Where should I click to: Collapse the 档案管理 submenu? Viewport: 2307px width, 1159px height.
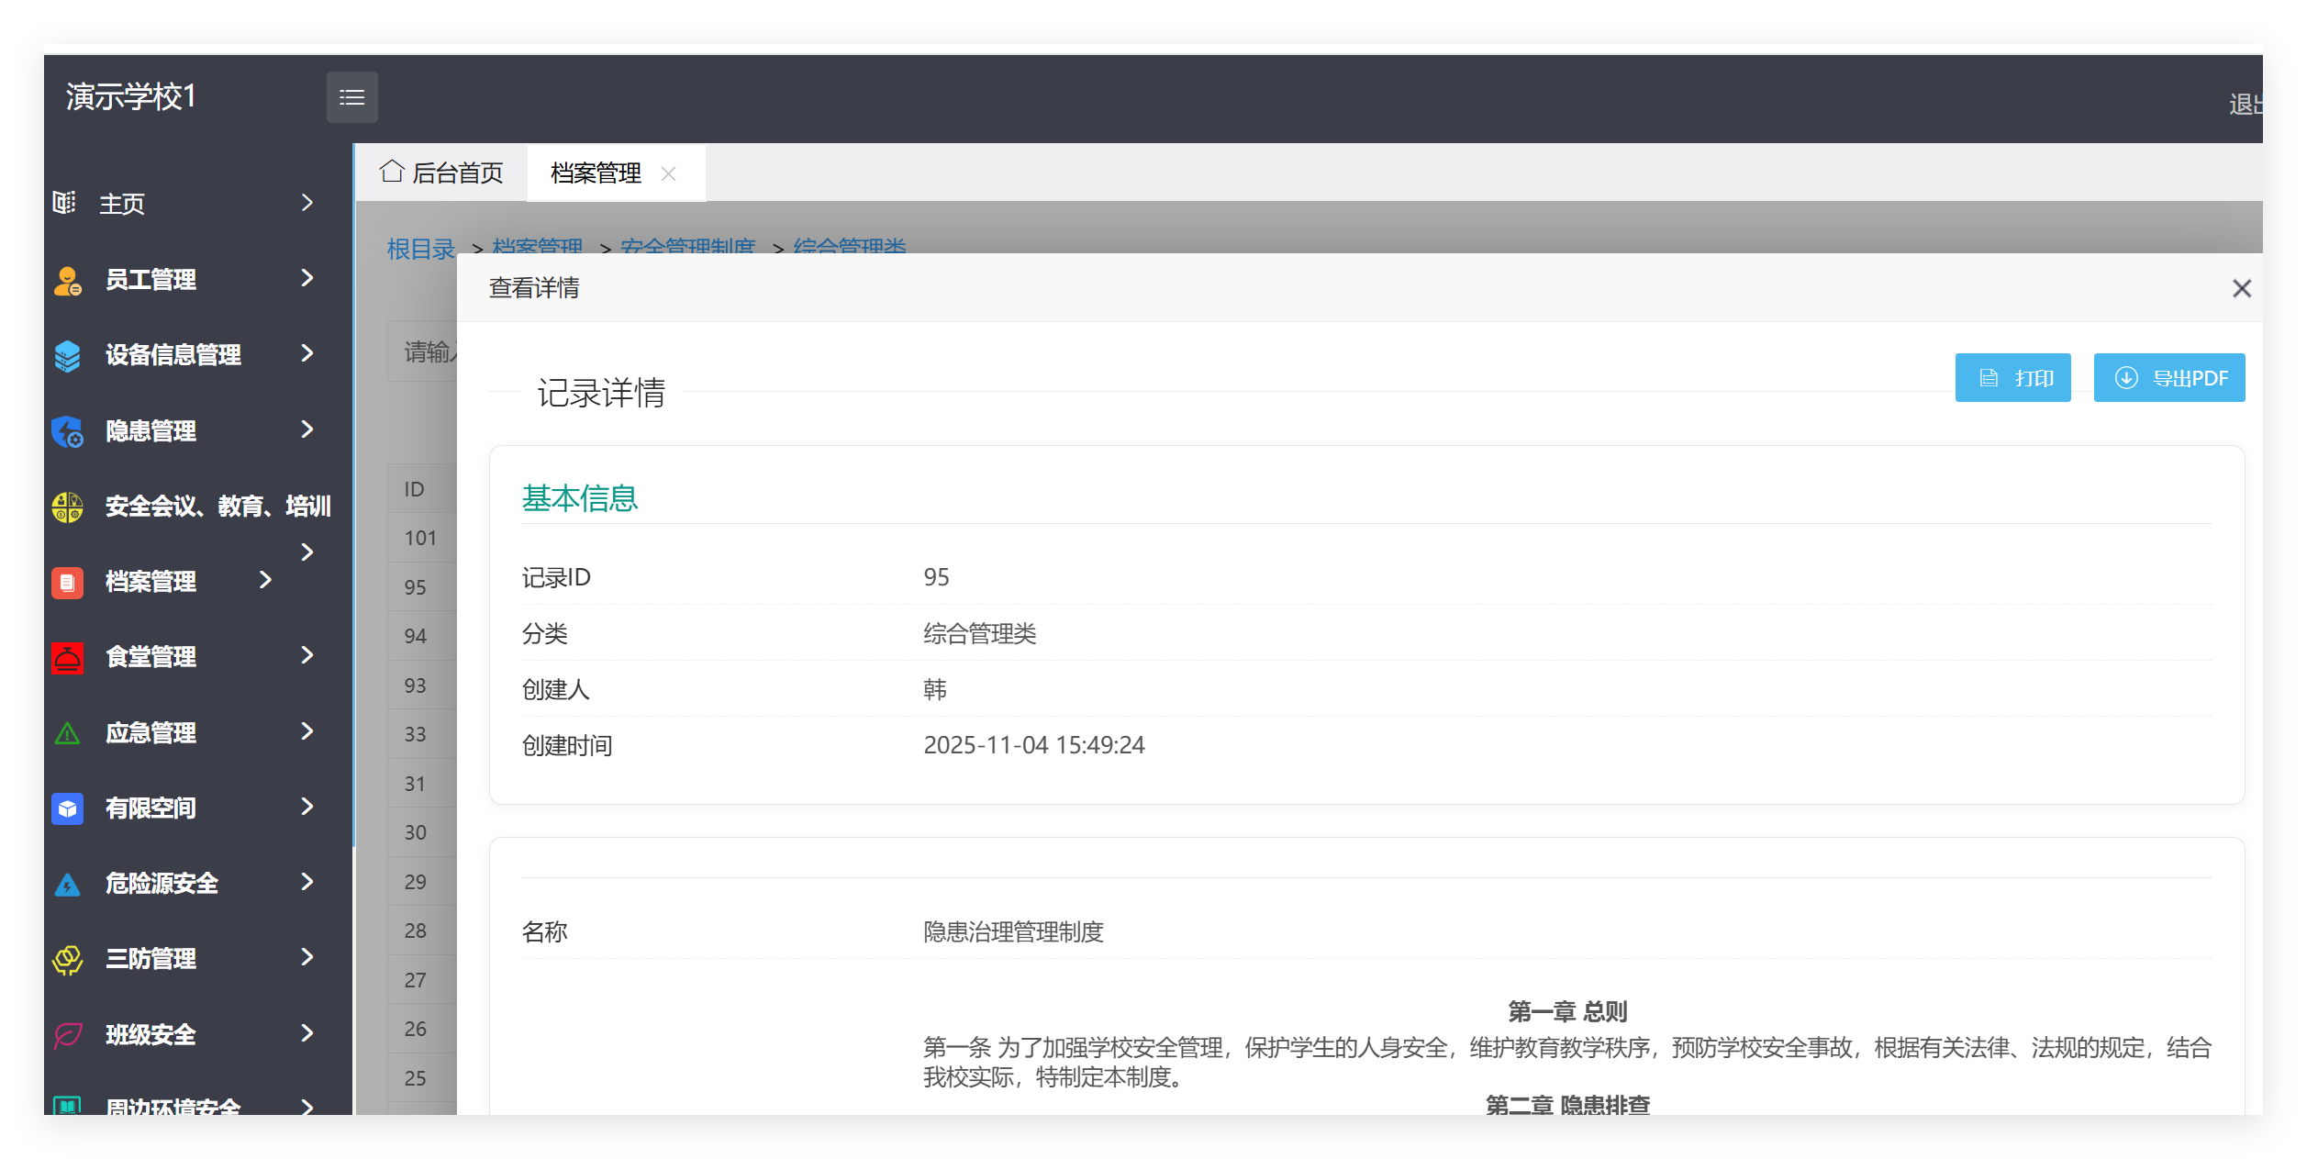coord(265,580)
